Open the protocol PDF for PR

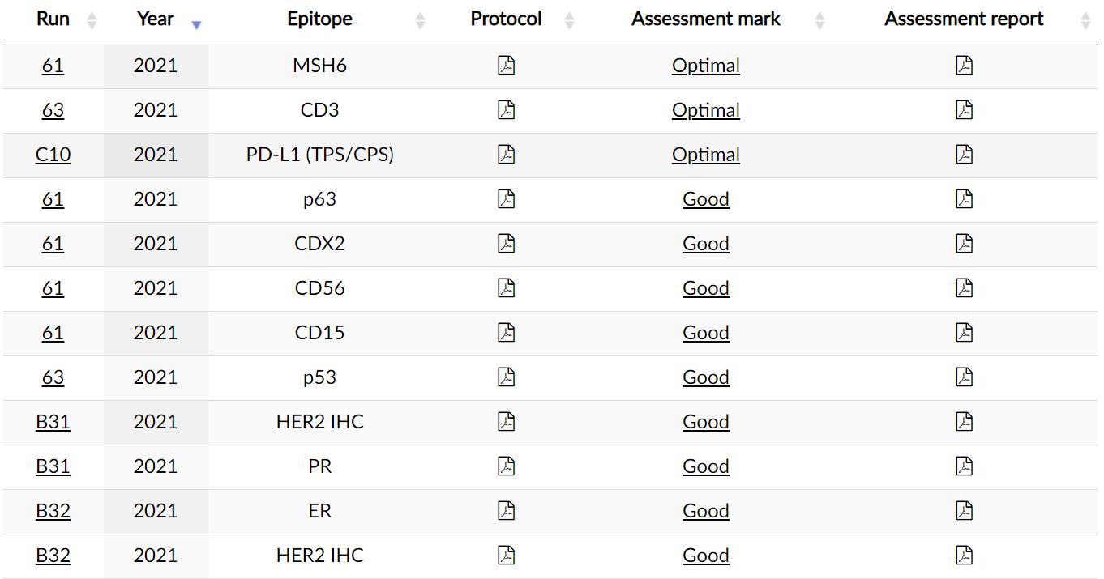(506, 466)
